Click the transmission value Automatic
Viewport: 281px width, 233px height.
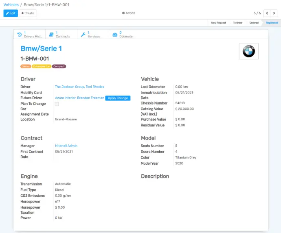coord(63,184)
